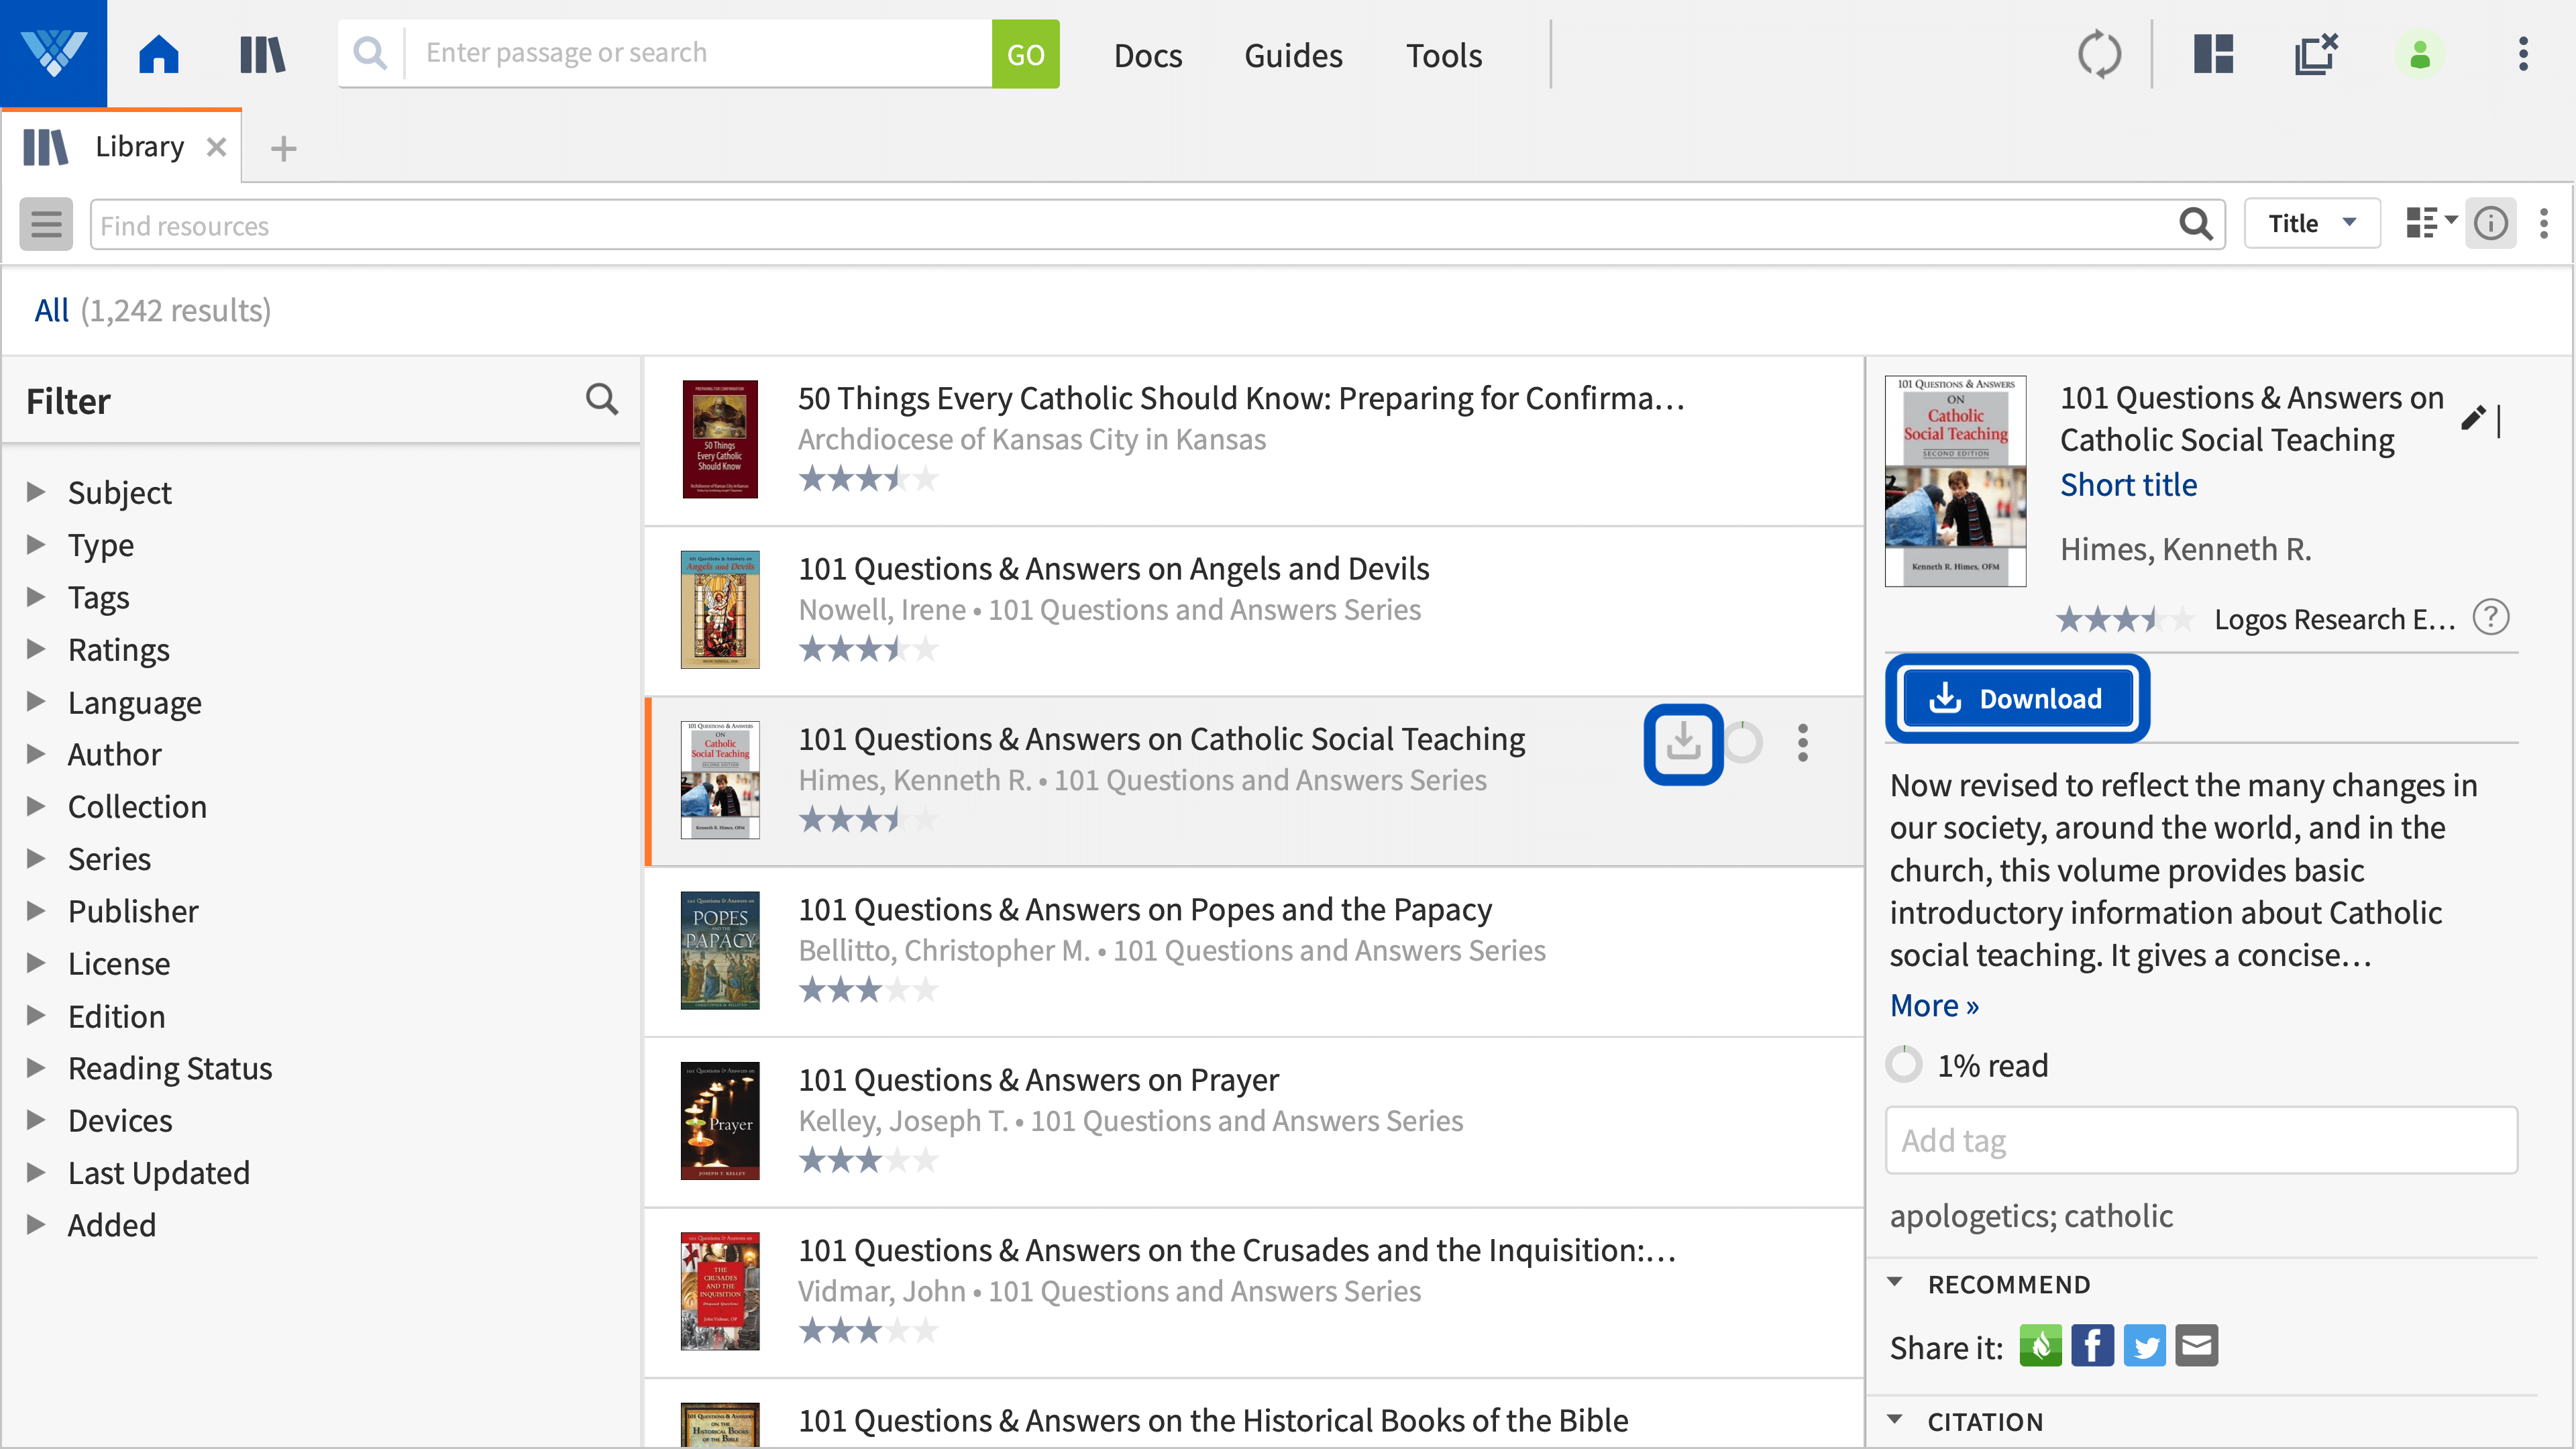Click the All results link
The width and height of the screenshot is (2576, 1449).
click(51, 310)
